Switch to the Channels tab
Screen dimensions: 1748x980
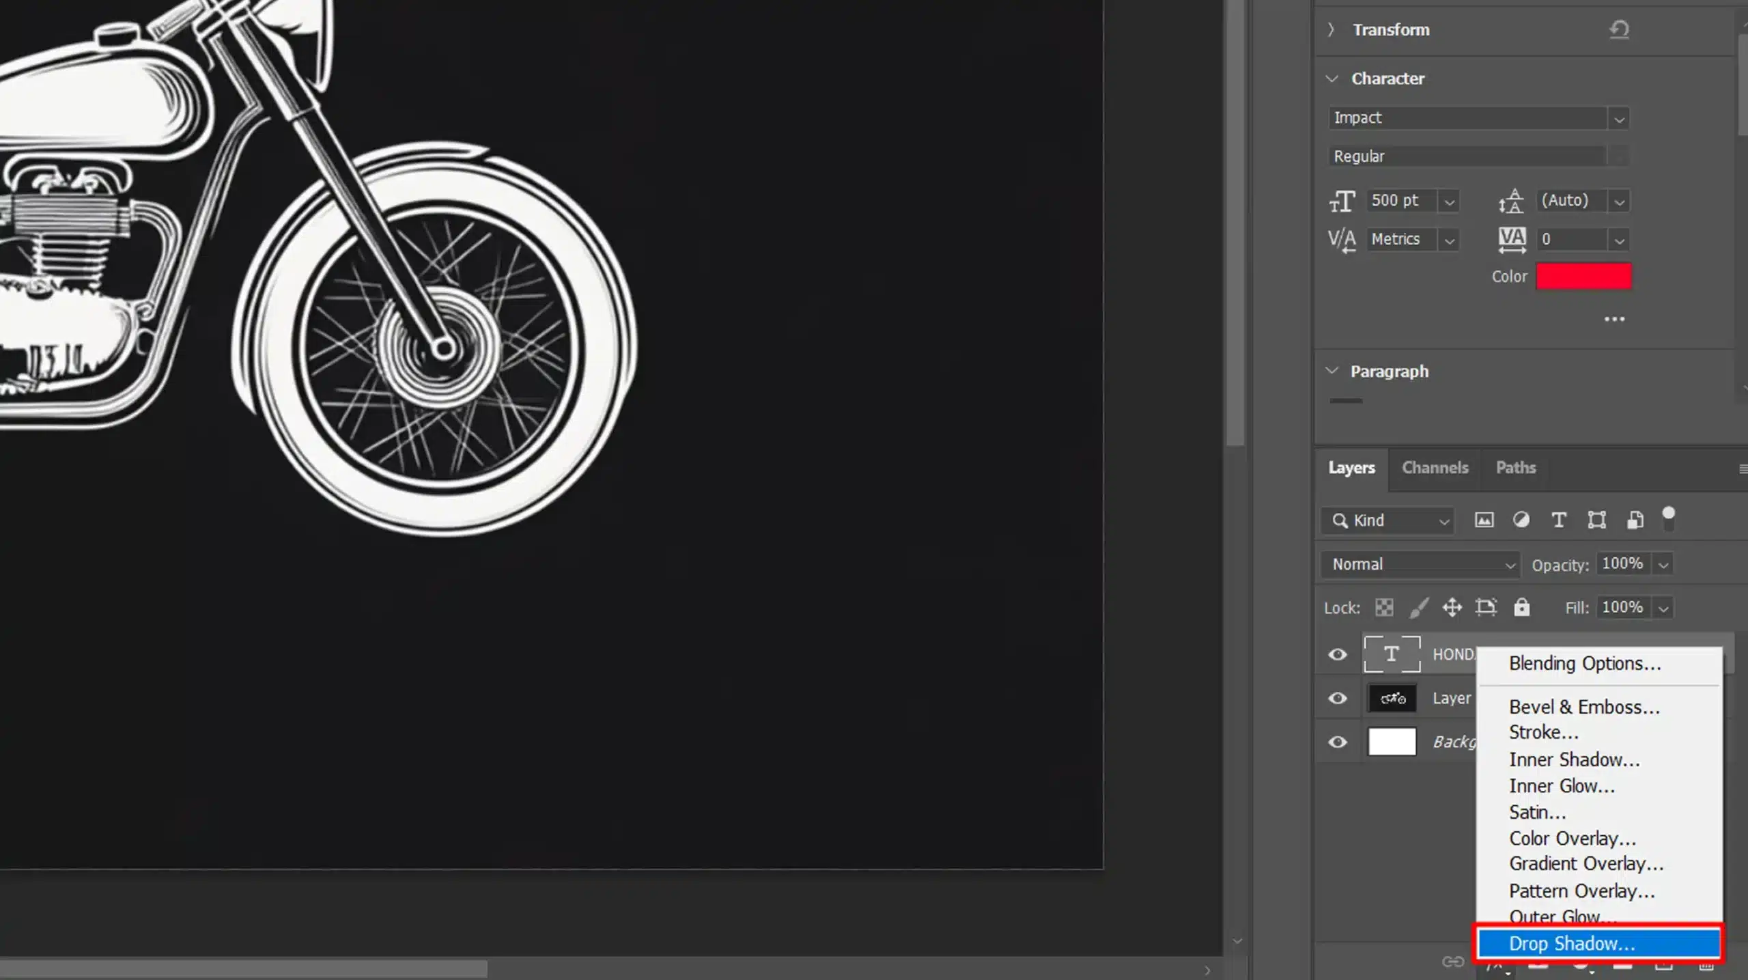tap(1435, 467)
